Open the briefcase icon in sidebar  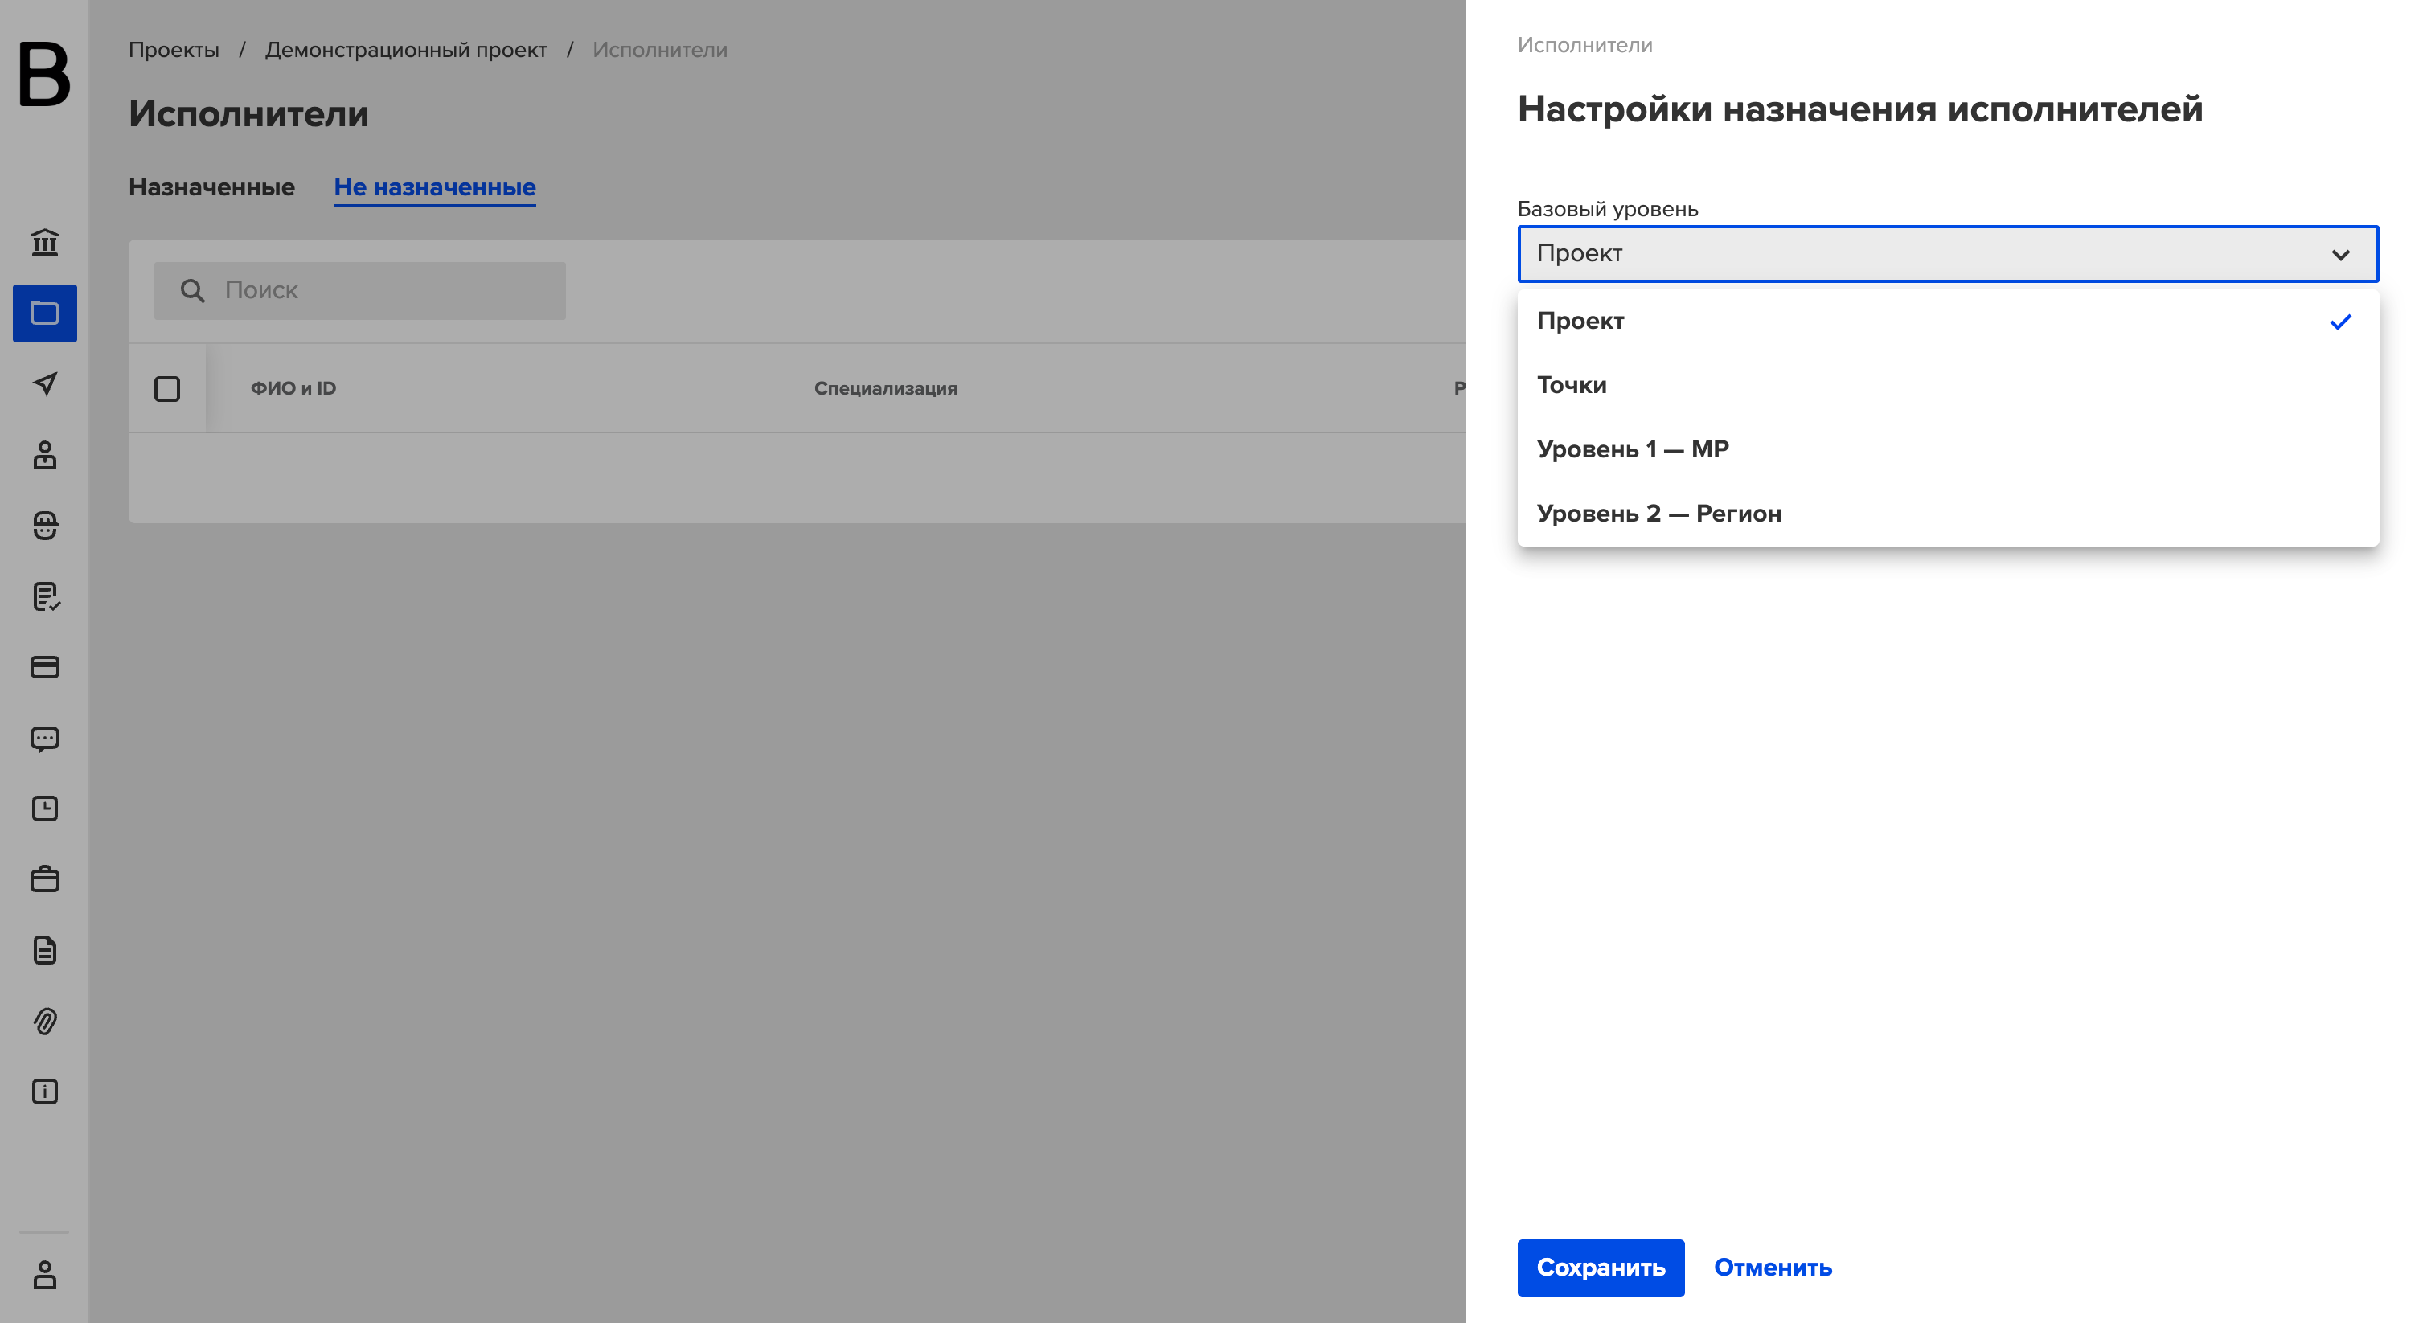[x=44, y=879]
